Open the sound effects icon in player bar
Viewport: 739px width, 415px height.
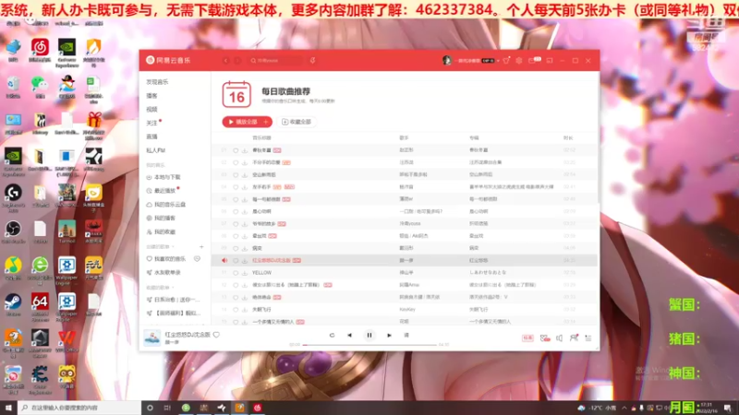point(545,338)
